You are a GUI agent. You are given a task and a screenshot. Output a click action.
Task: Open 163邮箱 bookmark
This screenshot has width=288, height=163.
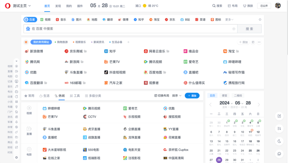point(73,83)
